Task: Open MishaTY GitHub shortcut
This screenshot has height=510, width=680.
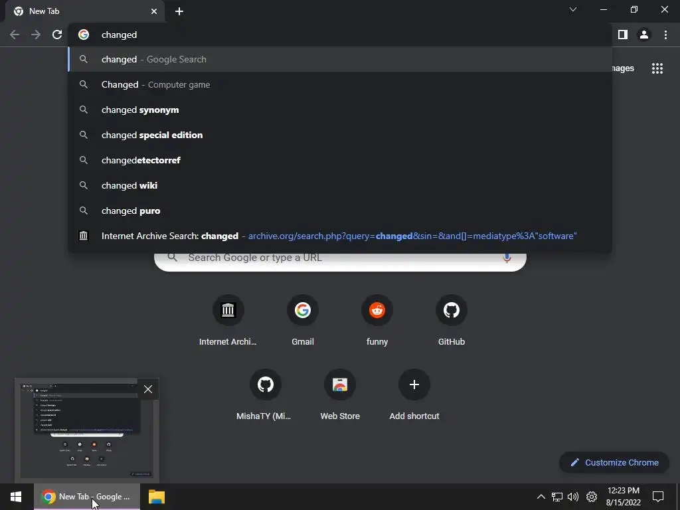Action: 266,395
